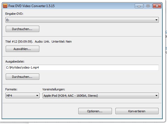Viewport: 167px width, 124px height.
Task: Click Durchsuchen below the Ausgabedatei field
Action: coord(22,77)
